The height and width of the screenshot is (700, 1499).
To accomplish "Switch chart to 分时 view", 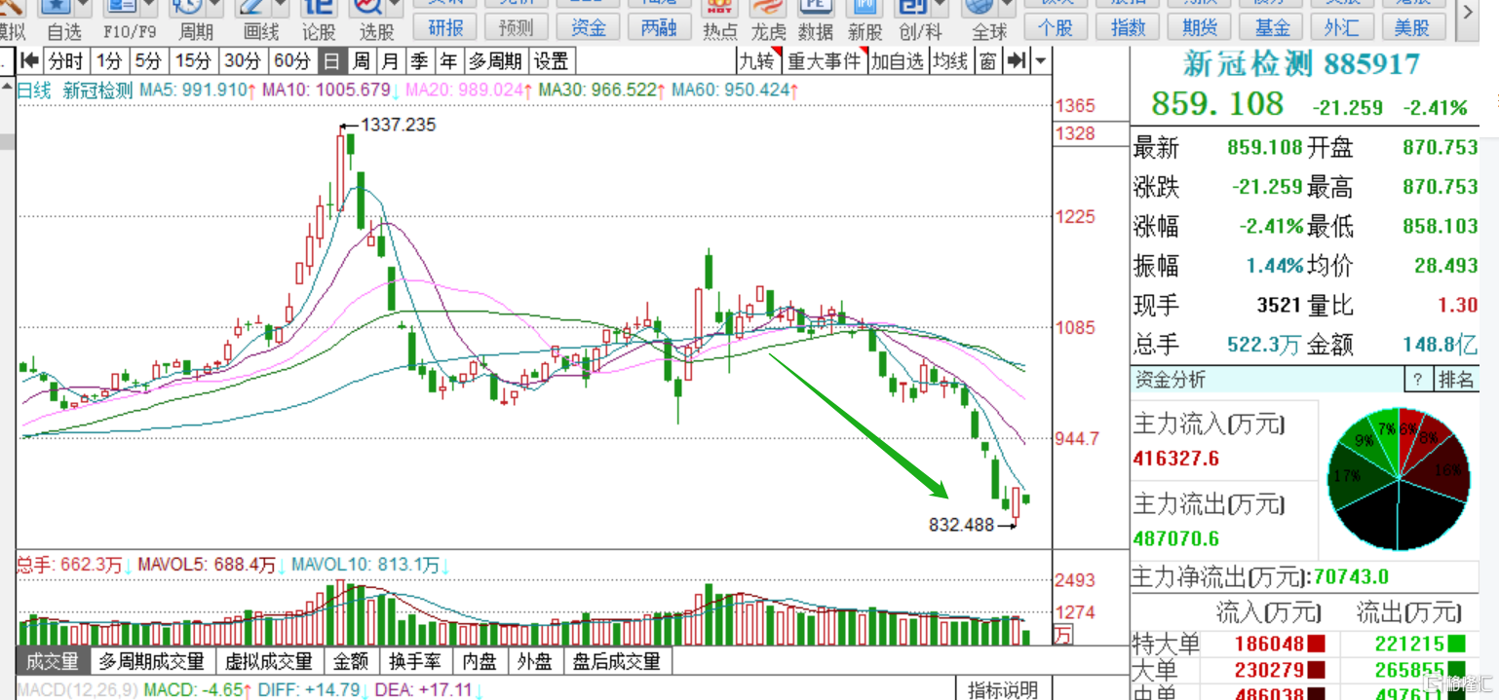I will click(65, 61).
